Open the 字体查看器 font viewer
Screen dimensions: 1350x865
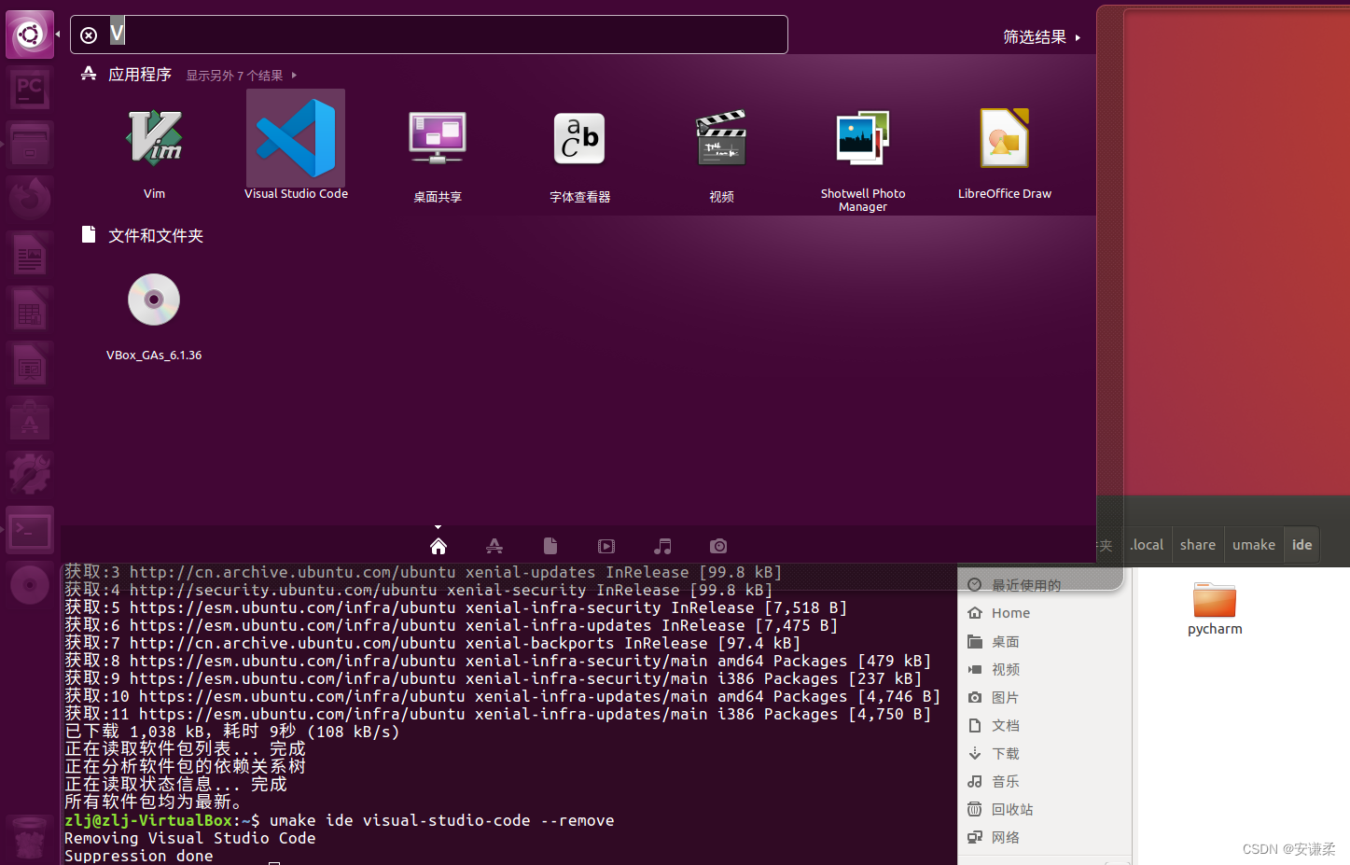(578, 137)
